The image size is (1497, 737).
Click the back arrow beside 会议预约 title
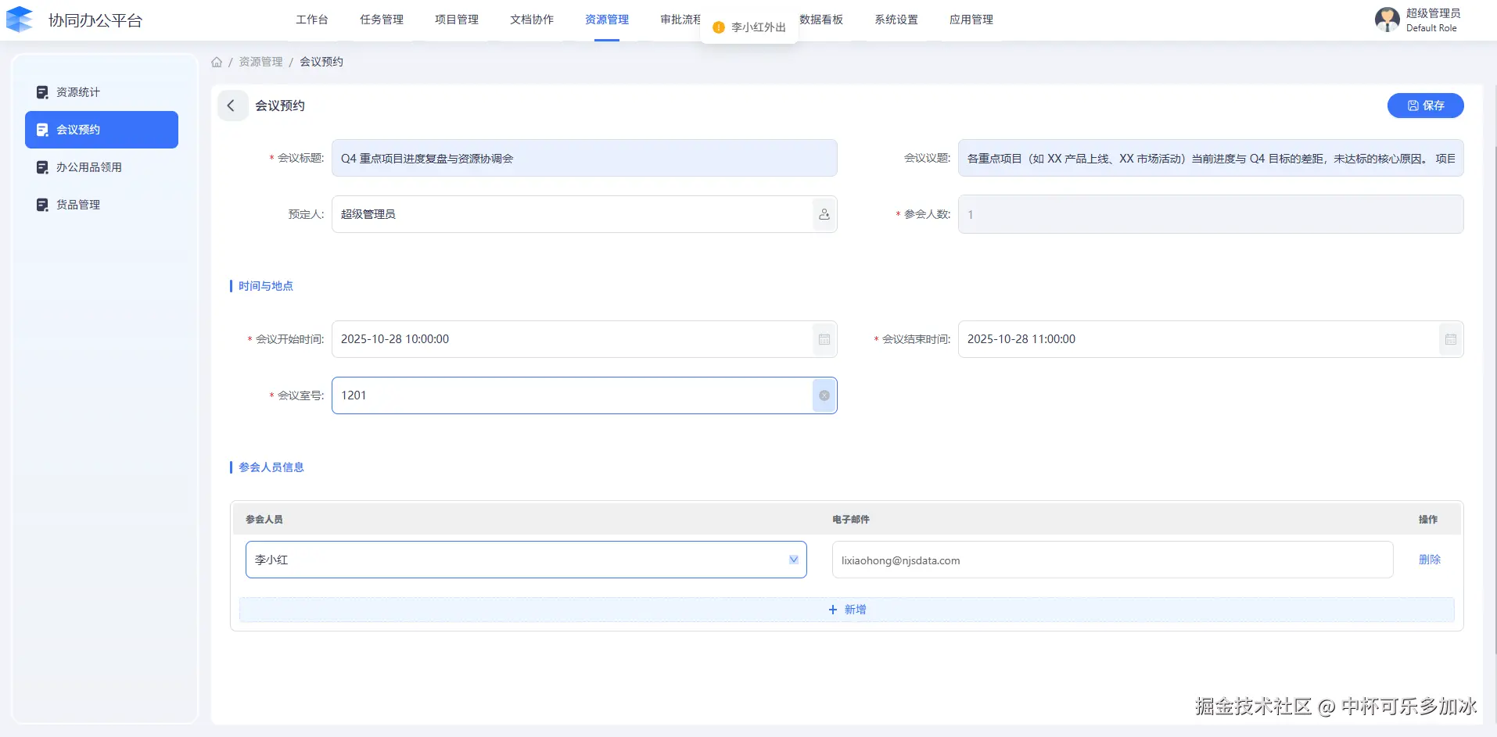click(x=232, y=106)
